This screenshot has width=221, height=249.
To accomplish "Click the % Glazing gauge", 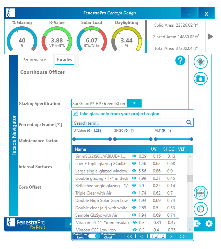I will [x=22, y=39].
